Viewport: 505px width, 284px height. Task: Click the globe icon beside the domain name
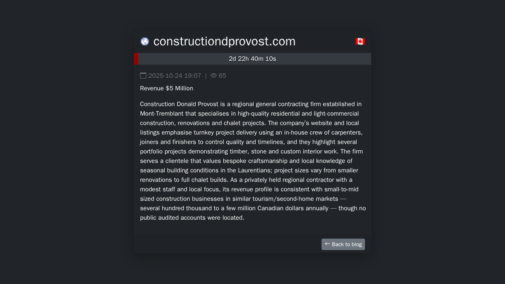click(x=145, y=41)
